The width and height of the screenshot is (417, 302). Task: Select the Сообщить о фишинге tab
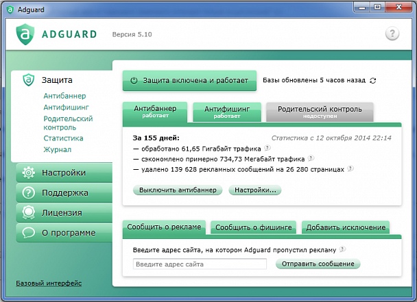coord(254,227)
